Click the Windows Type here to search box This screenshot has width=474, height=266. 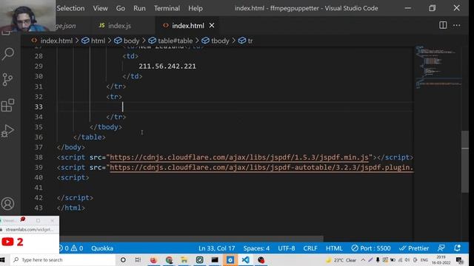click(x=64, y=260)
